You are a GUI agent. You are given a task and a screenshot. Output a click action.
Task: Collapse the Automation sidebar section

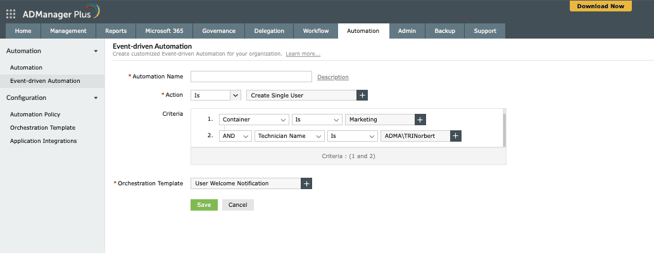point(96,51)
